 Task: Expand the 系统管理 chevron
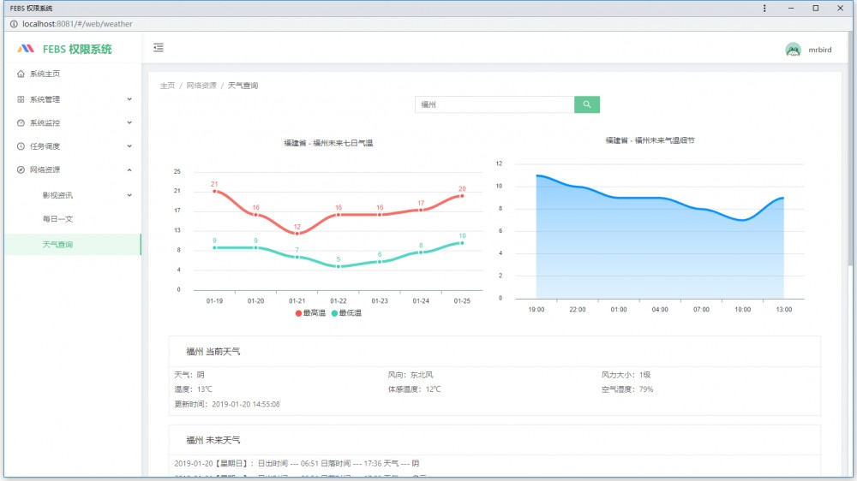tap(129, 99)
